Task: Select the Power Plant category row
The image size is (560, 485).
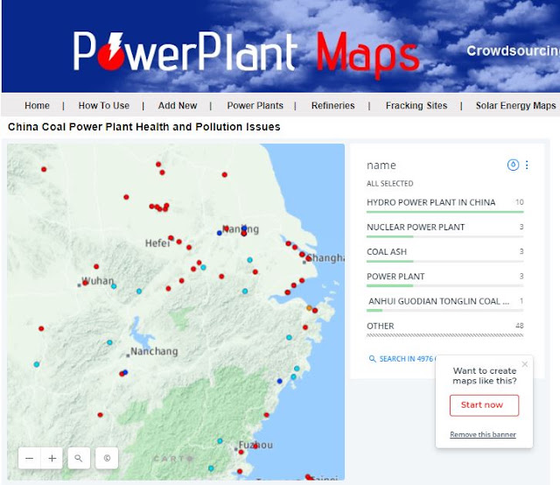Action: click(x=445, y=278)
